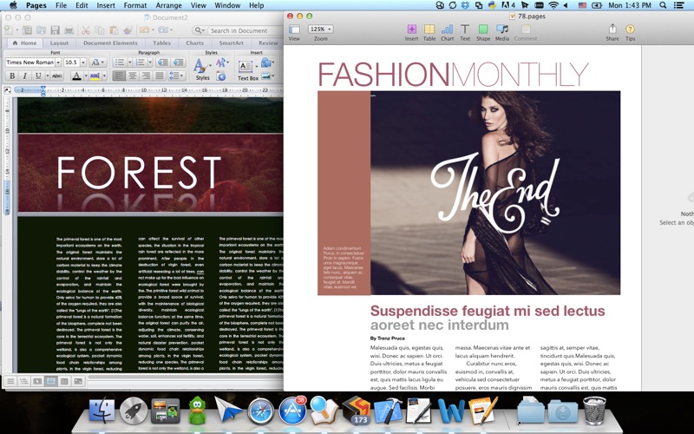Open templates gallery icon in Word toolbar
Viewport: 694px width, 434px height.
pos(28,30)
